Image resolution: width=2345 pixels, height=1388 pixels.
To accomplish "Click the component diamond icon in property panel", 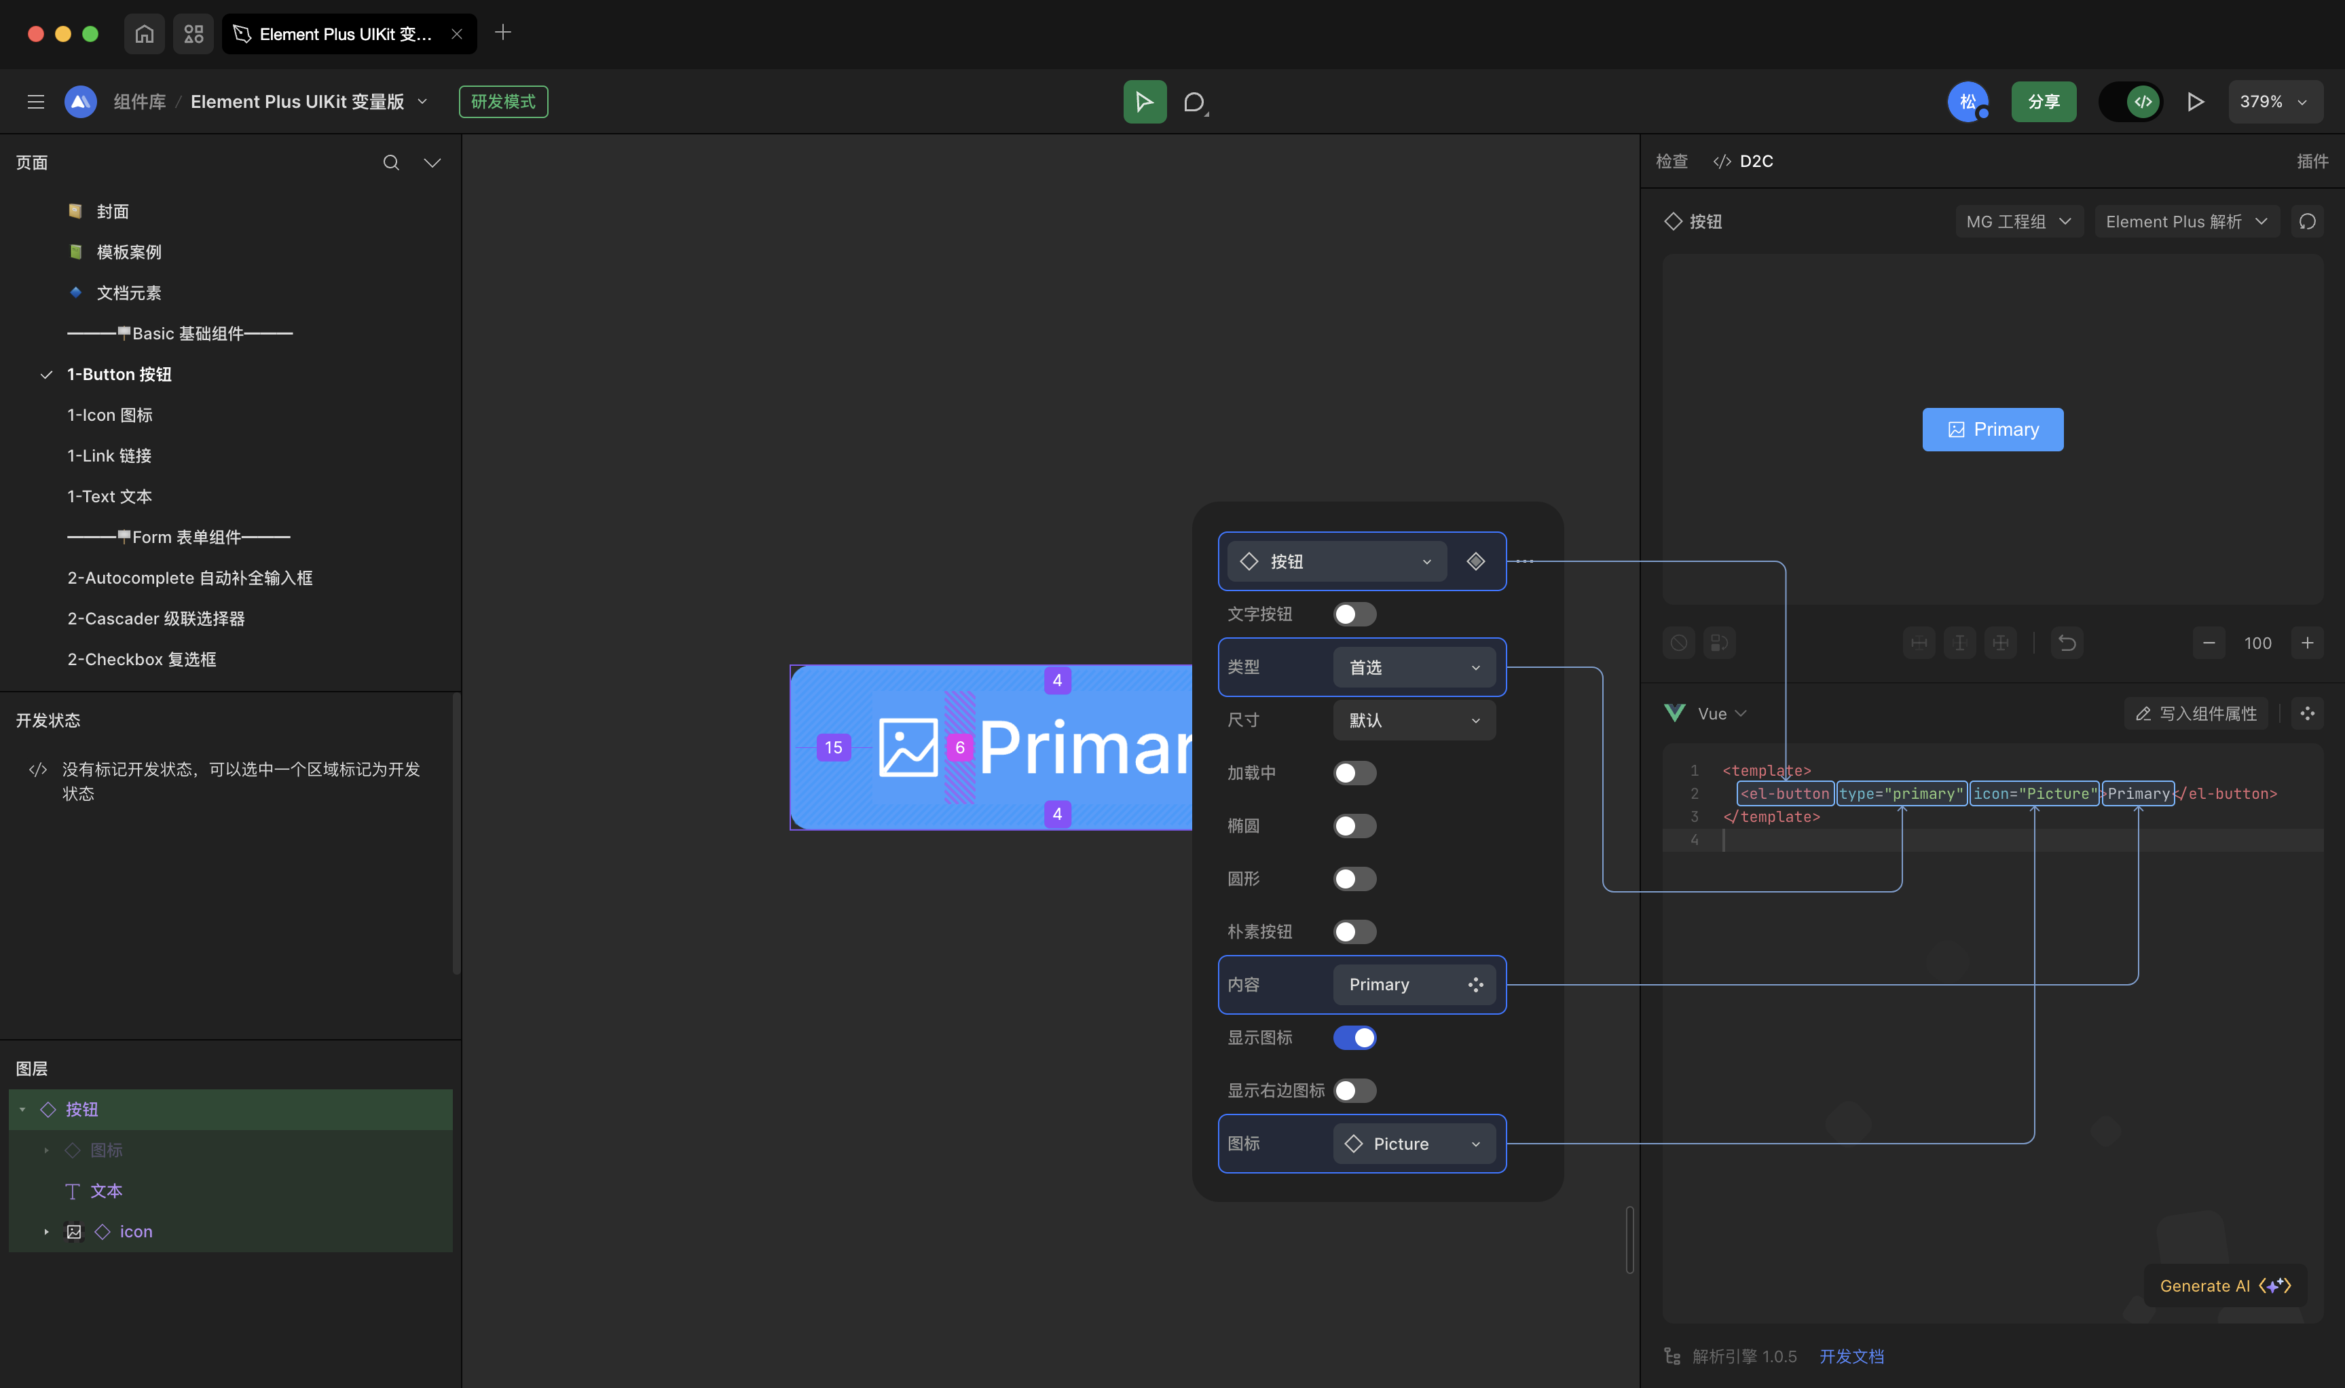I will point(1475,561).
